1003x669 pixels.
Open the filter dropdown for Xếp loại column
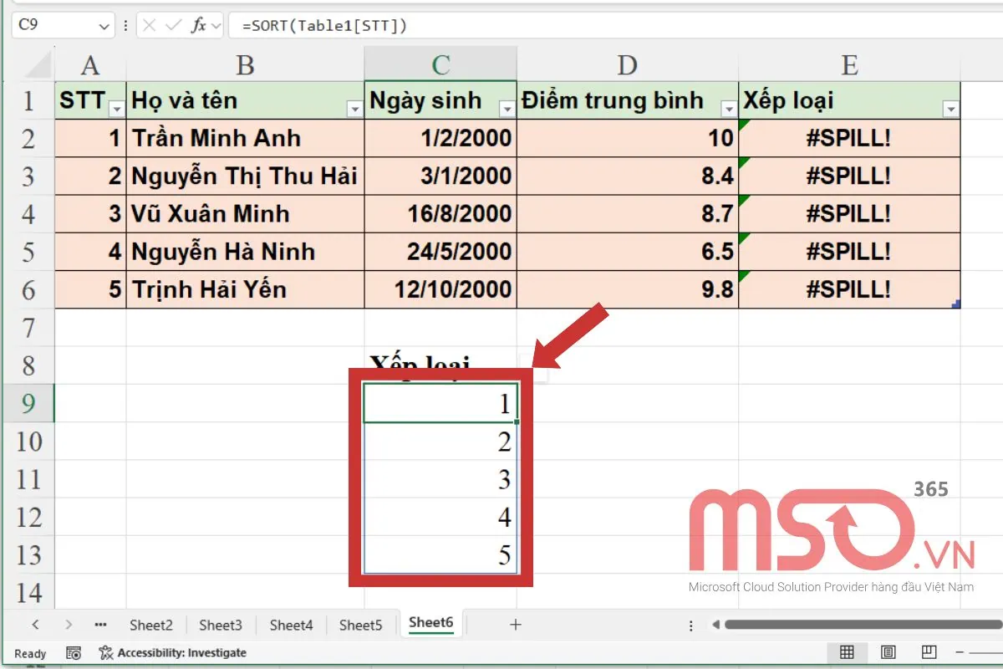click(951, 110)
